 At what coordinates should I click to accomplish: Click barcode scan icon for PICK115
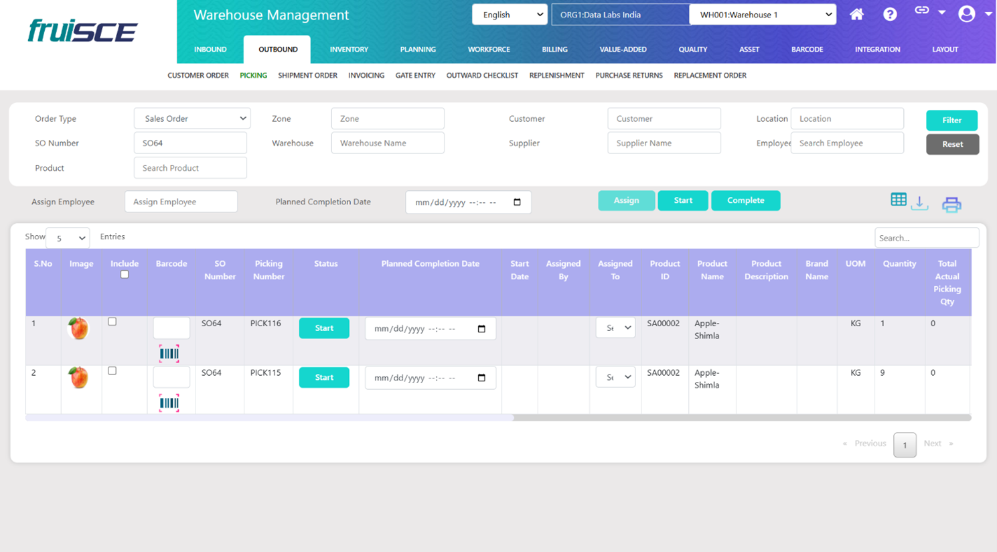169,403
